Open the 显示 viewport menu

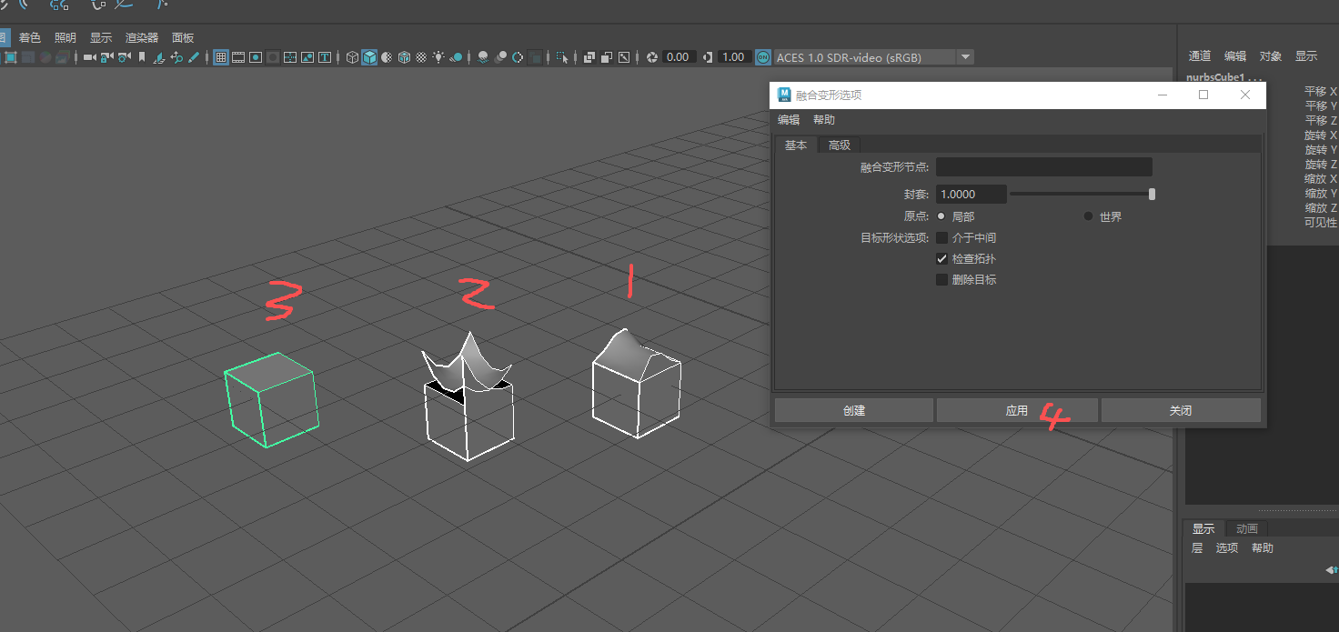coord(101,37)
